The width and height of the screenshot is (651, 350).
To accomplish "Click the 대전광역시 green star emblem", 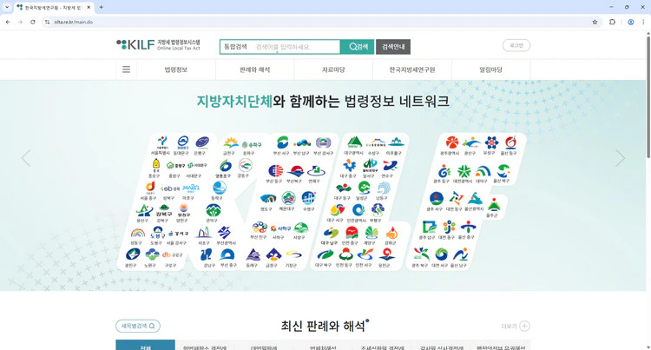I will click(464, 170).
